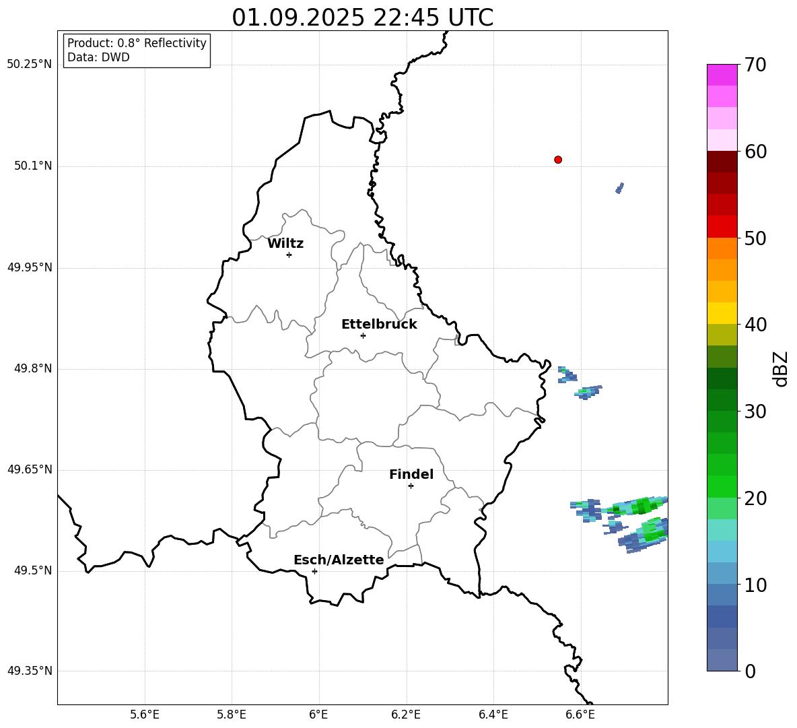Click the 50.1°N latitude label
Viewport: 797px width, 728px height.
coord(34,166)
